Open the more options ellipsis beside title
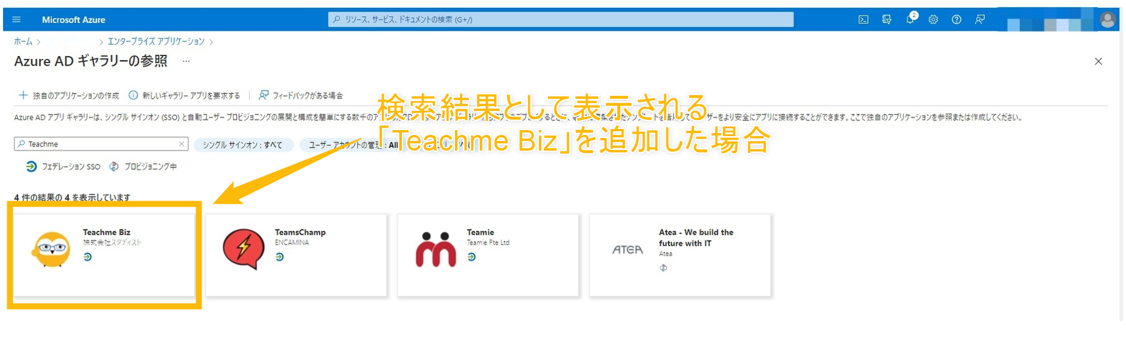 tap(186, 61)
